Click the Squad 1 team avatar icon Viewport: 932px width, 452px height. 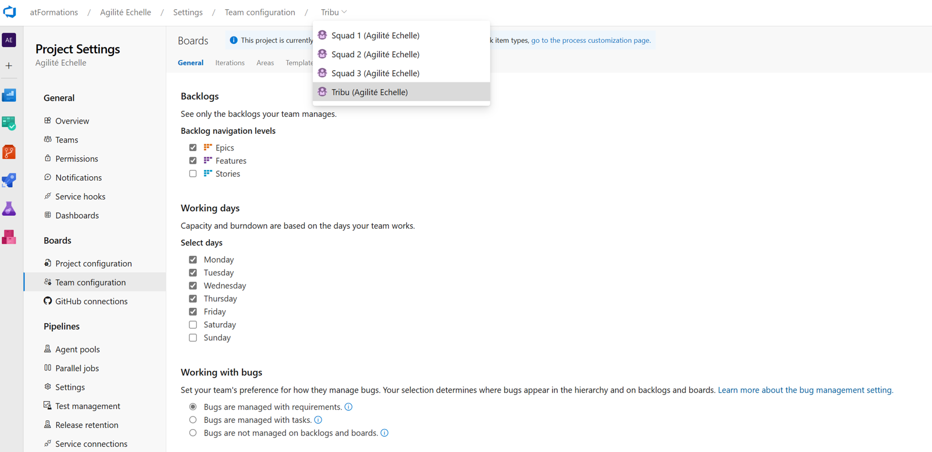pos(323,35)
